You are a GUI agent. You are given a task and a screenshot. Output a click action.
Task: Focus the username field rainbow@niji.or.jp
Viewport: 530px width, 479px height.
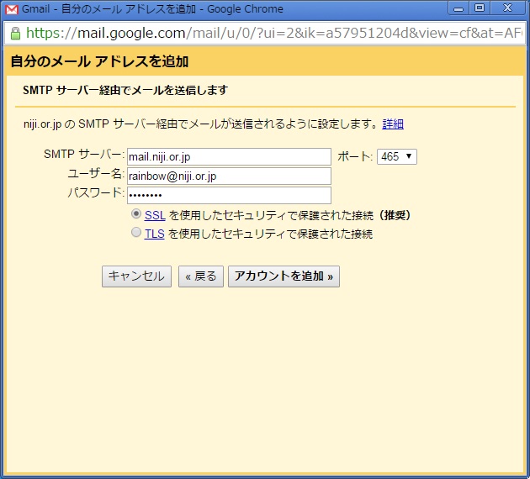point(229,176)
